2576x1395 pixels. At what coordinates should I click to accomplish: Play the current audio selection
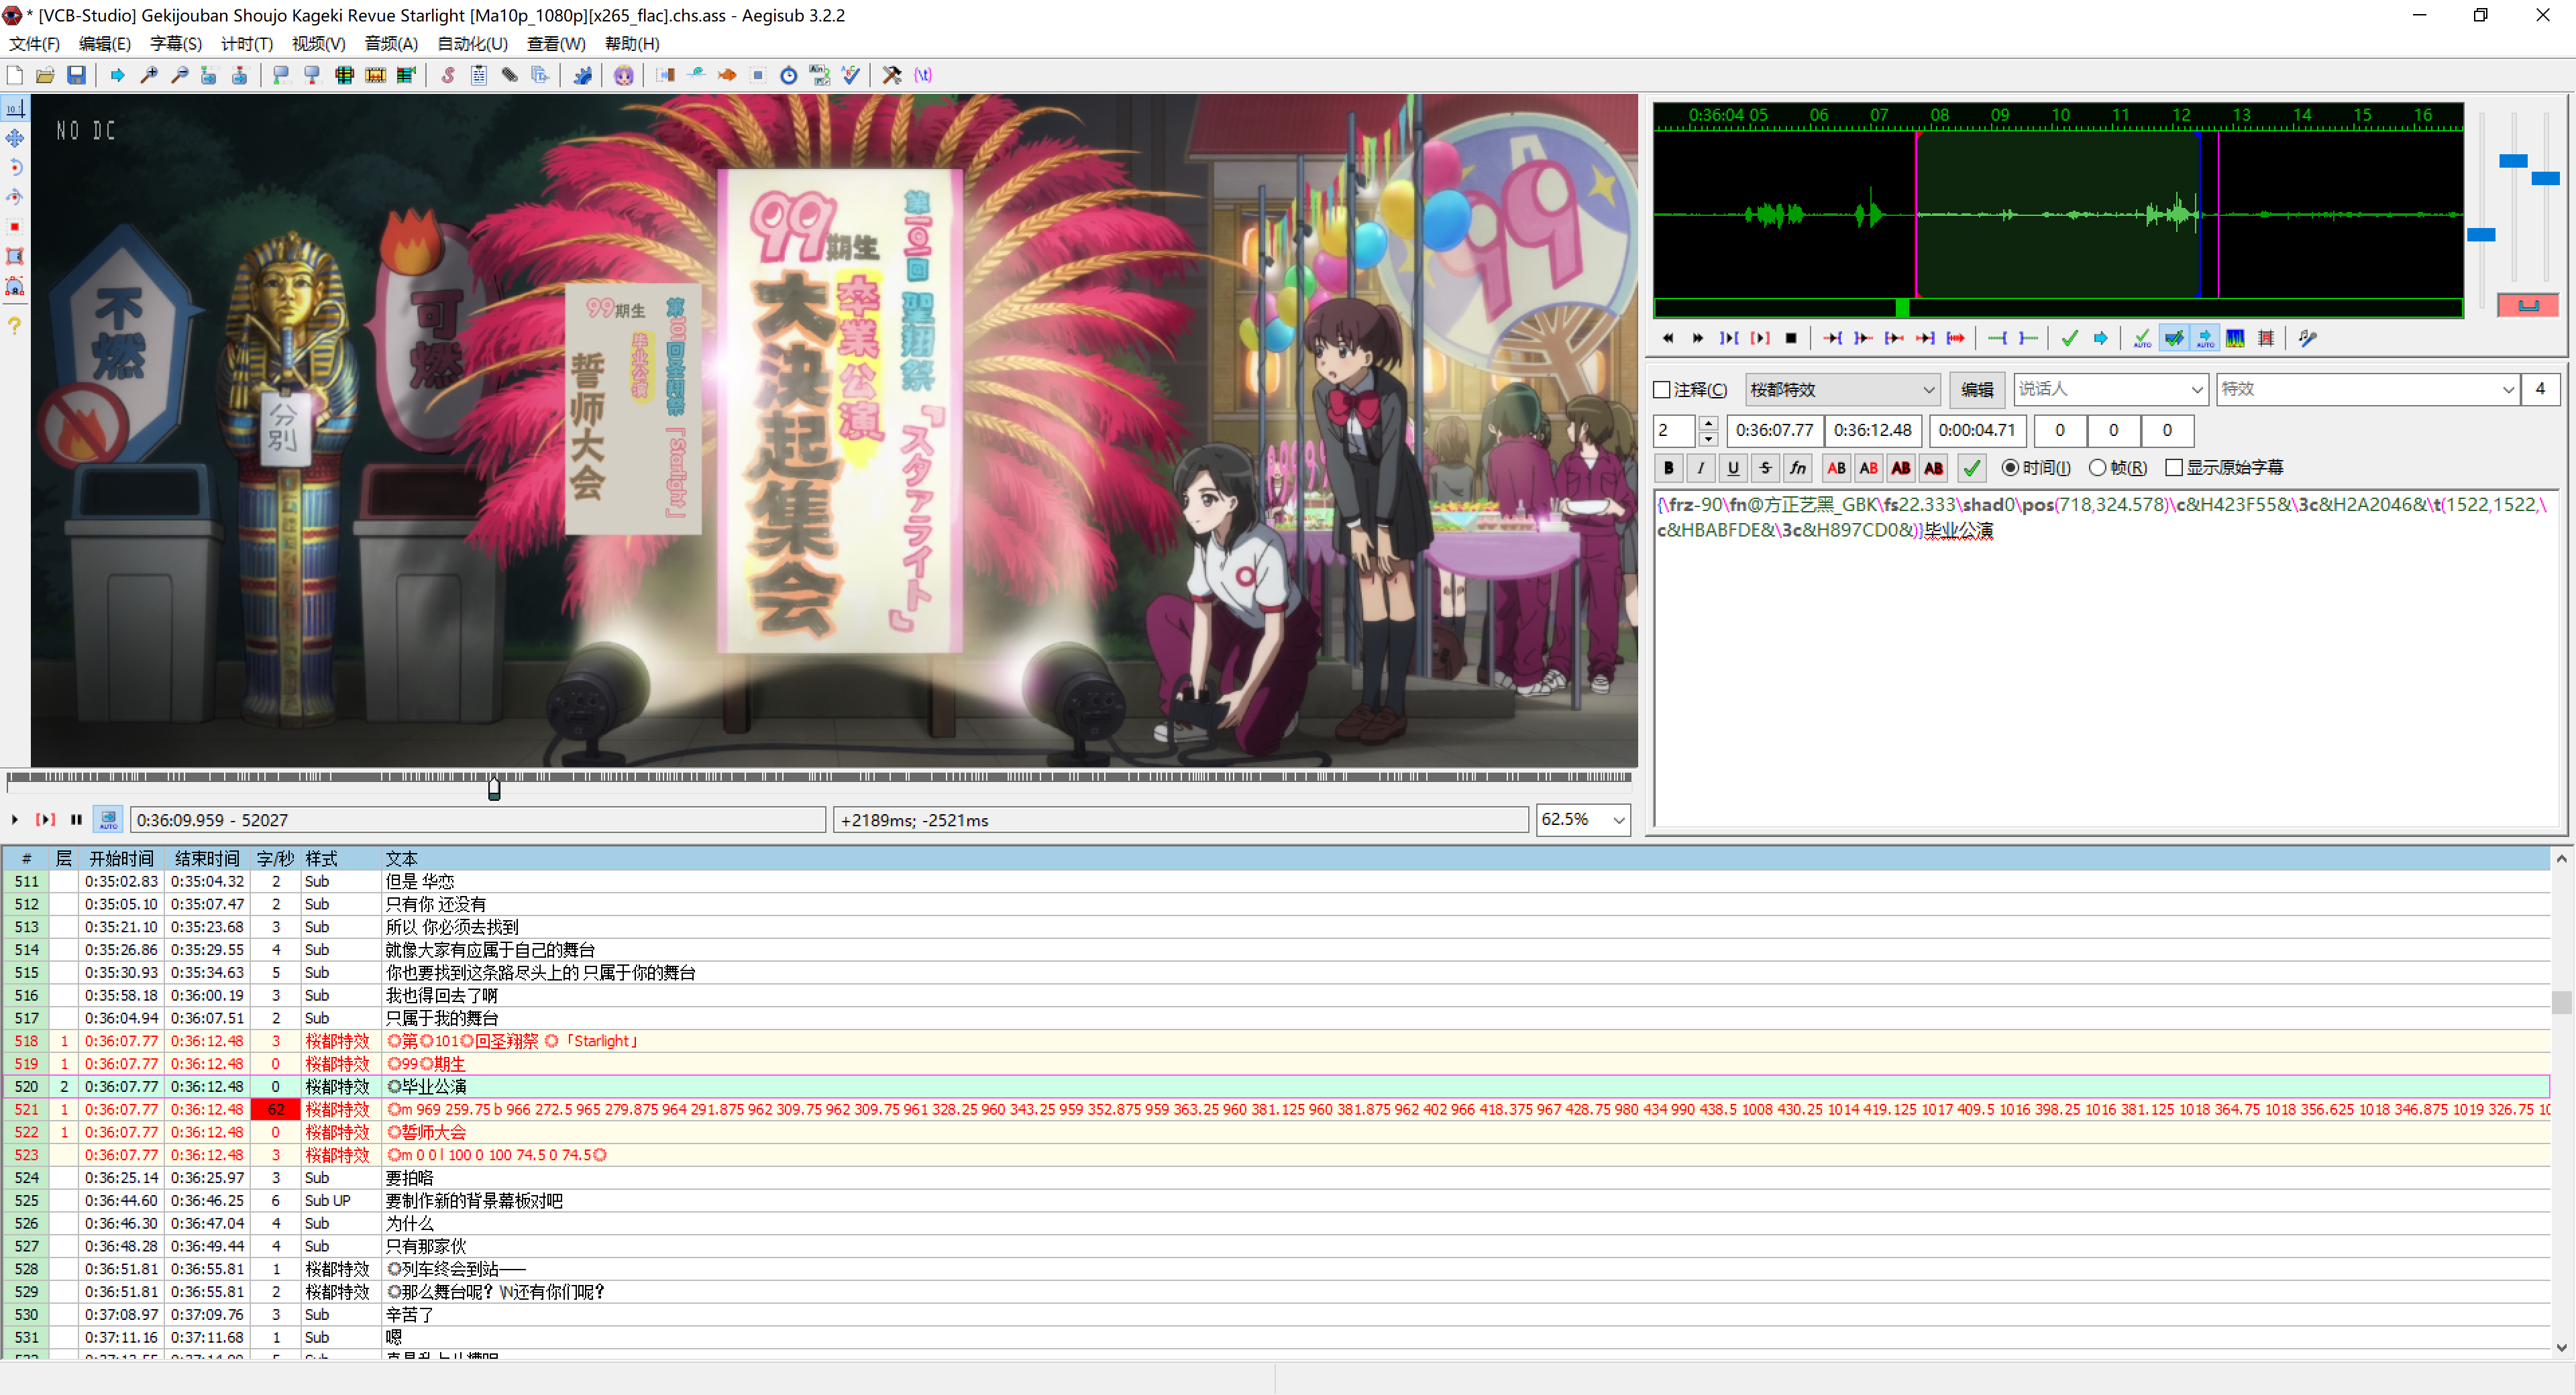[x=1729, y=338]
